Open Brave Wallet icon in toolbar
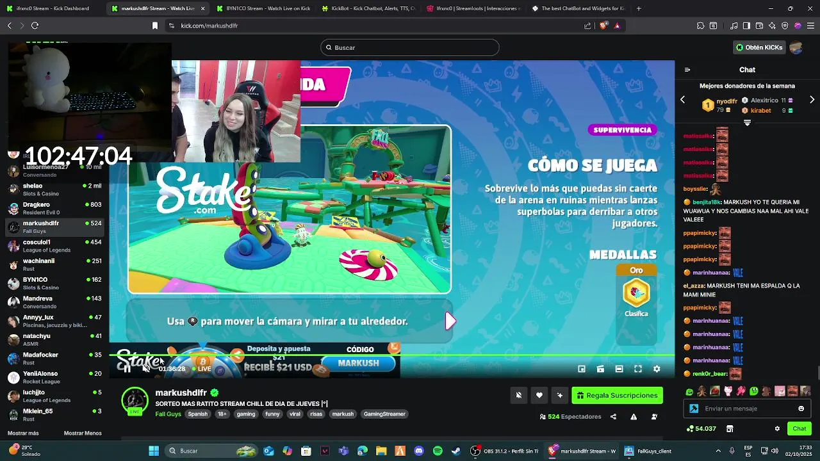Viewport: 820px width, 461px height. click(x=759, y=26)
